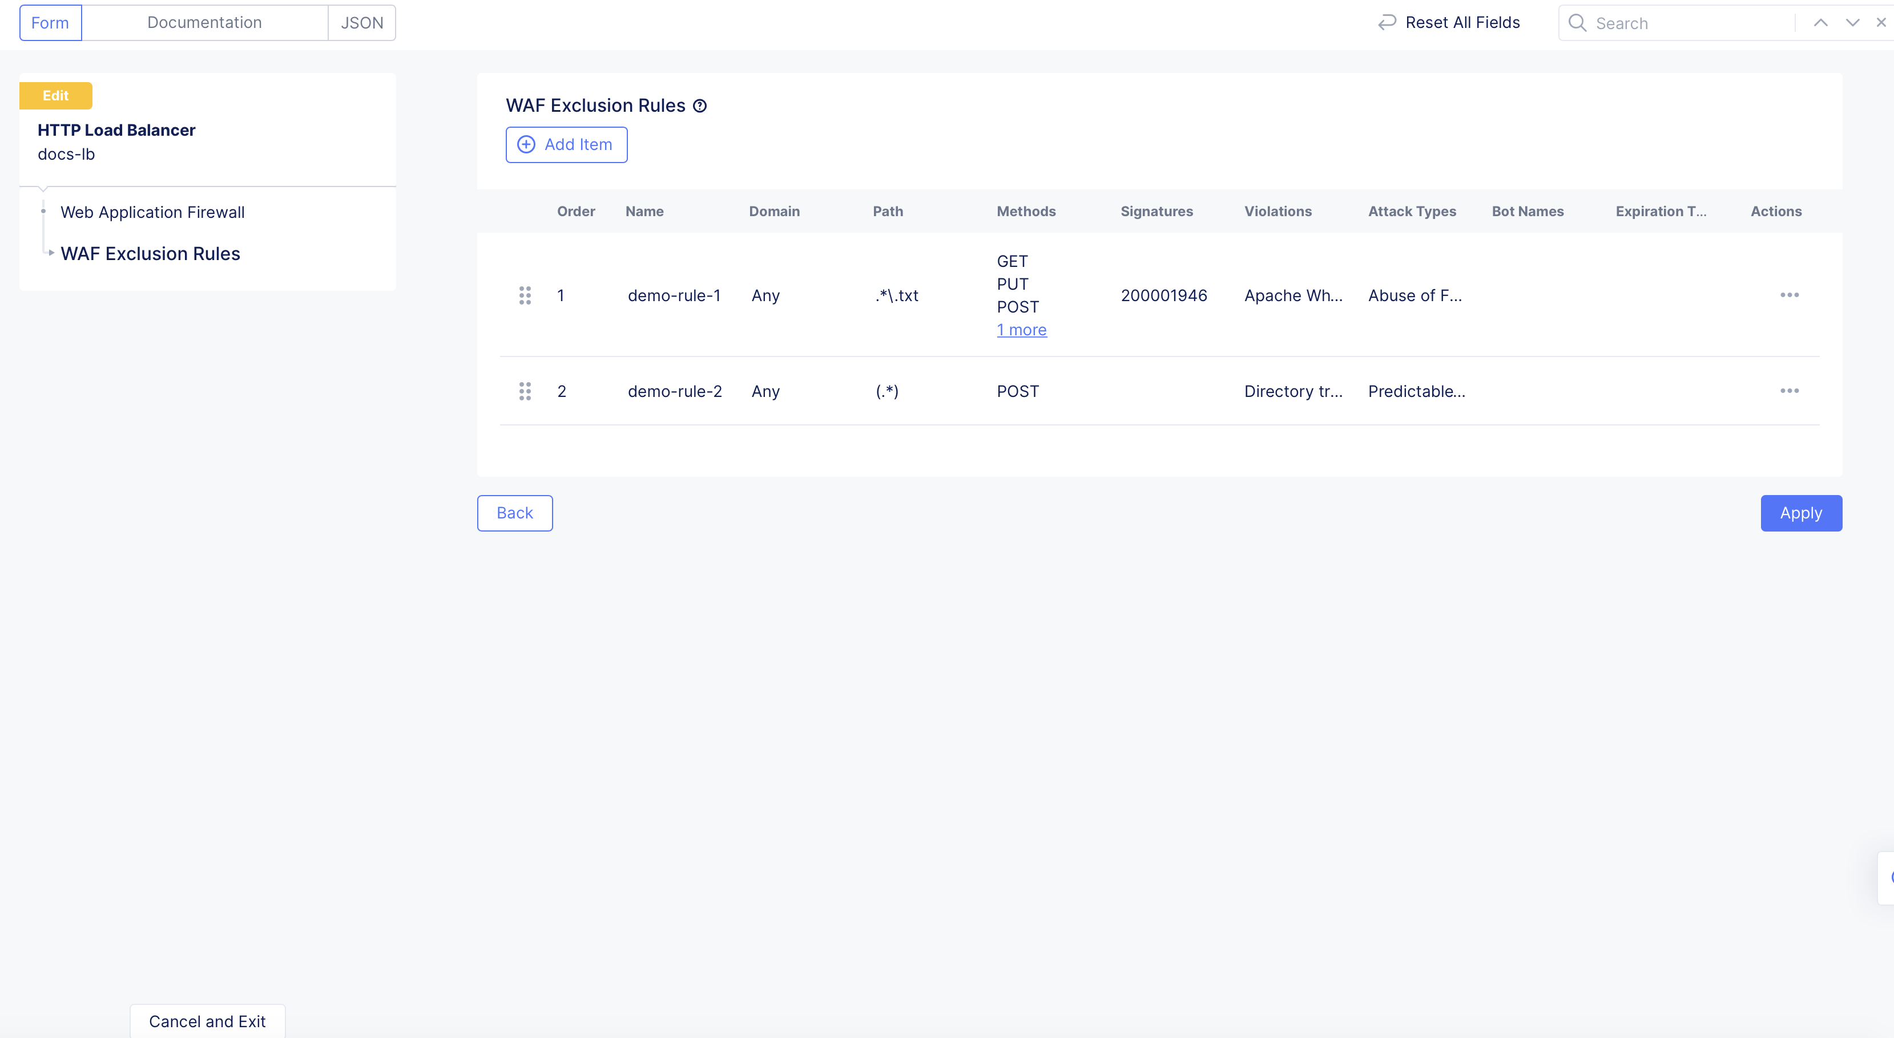Click drag handle for demo-rule-1 row
1894x1038 pixels.
pos(525,295)
